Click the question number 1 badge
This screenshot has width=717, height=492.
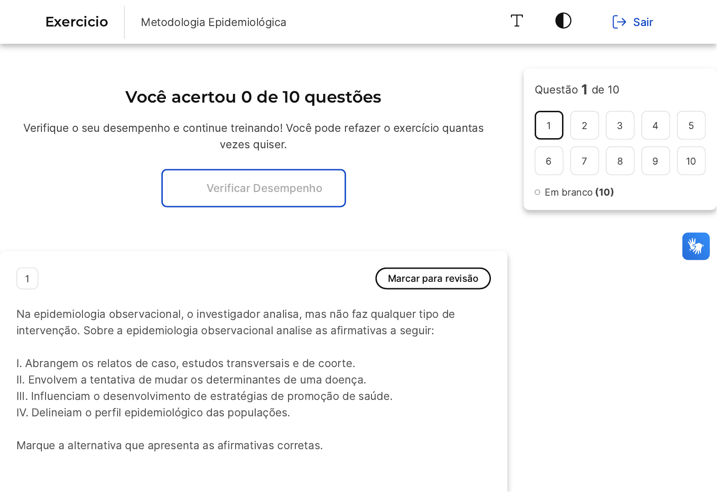click(27, 279)
